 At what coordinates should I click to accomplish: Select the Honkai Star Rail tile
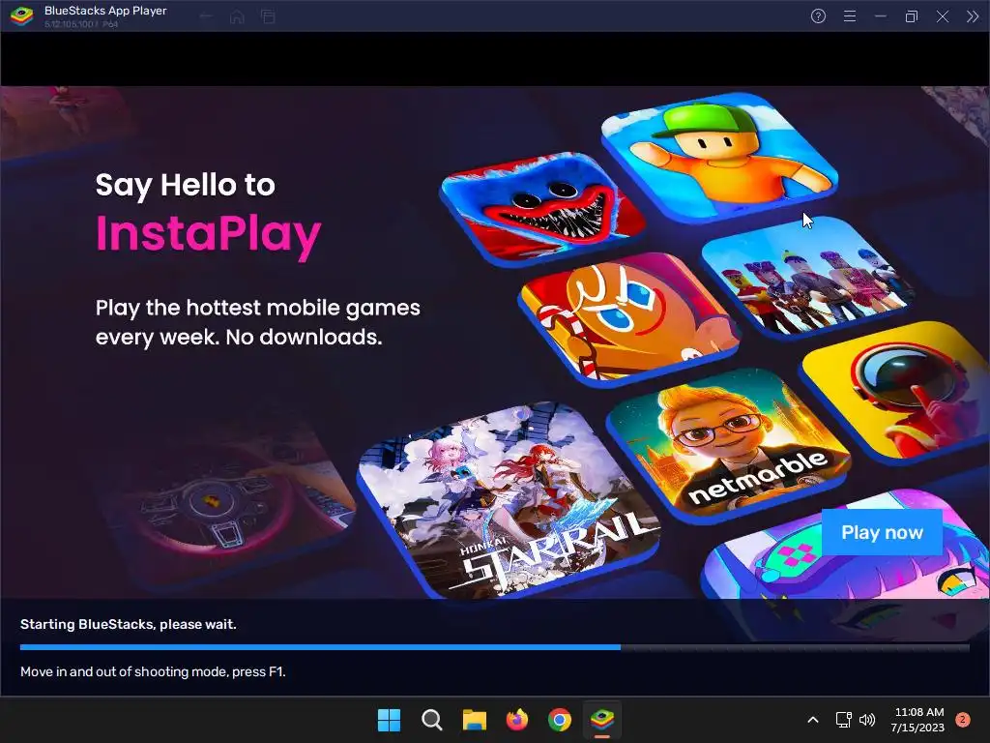[x=509, y=500]
